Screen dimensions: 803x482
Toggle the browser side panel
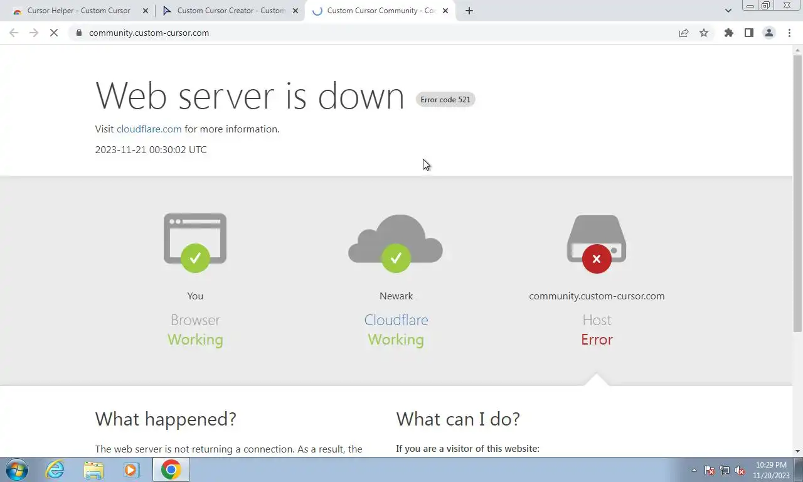pos(748,33)
